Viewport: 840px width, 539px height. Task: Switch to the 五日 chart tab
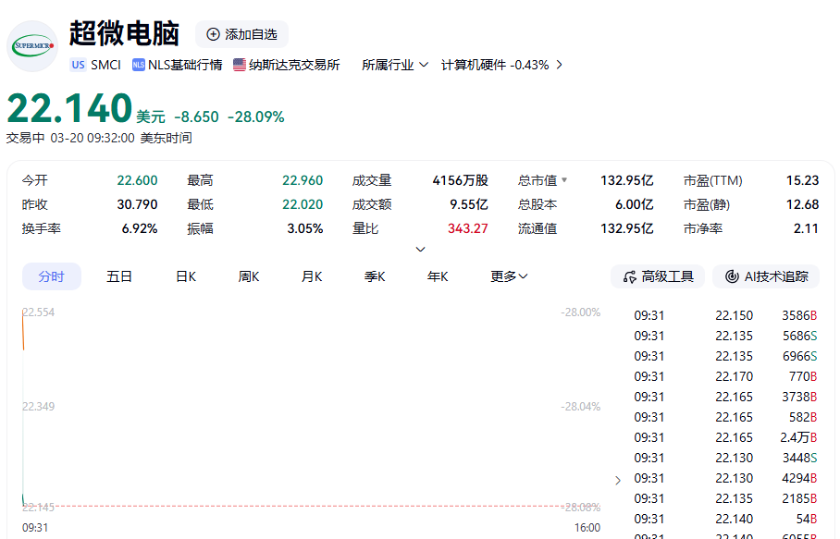119,276
